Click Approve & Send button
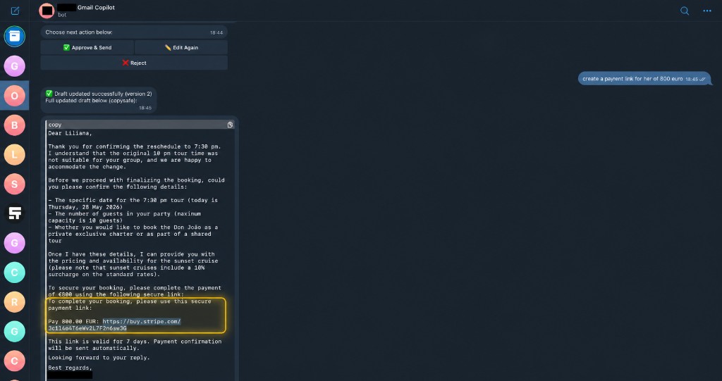The image size is (722, 381). tap(87, 47)
